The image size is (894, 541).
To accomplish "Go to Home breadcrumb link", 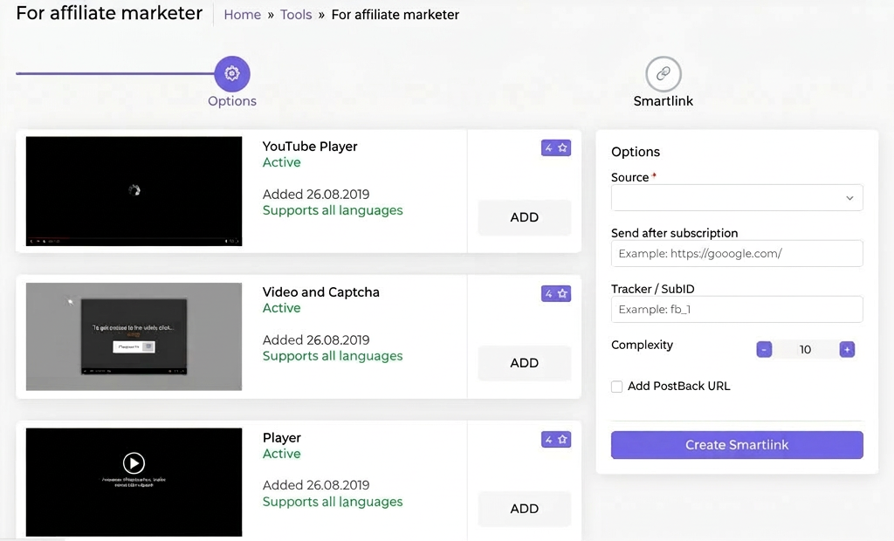I will coord(243,15).
